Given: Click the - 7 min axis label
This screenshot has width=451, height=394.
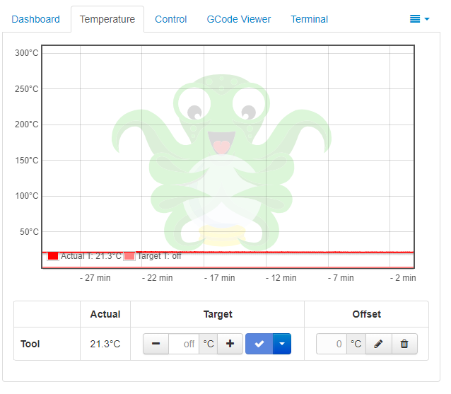Looking at the screenshot, I should (341, 278).
